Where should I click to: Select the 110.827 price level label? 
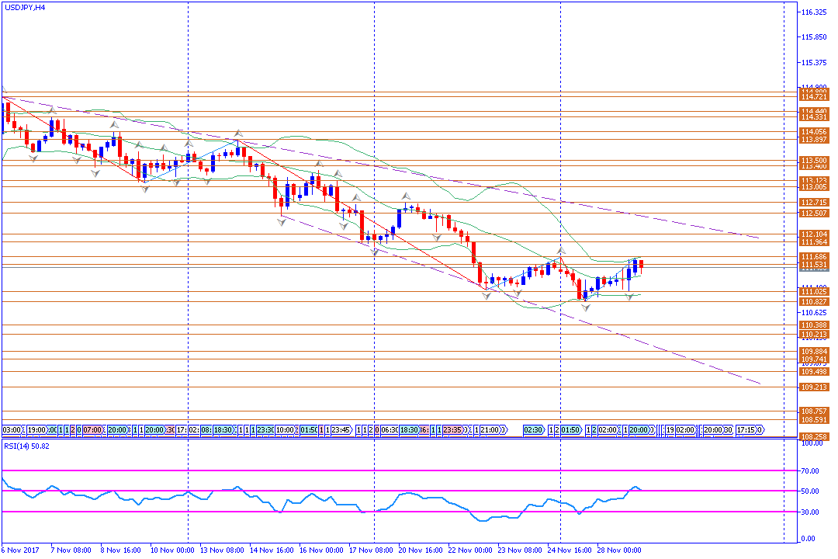click(x=814, y=302)
